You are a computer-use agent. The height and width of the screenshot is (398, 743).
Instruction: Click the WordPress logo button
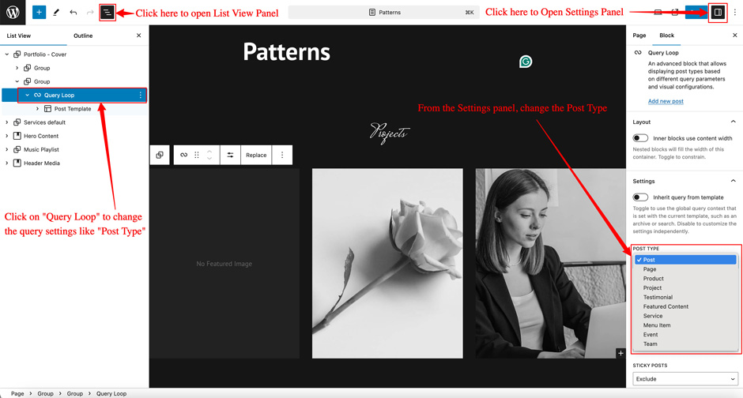click(13, 13)
